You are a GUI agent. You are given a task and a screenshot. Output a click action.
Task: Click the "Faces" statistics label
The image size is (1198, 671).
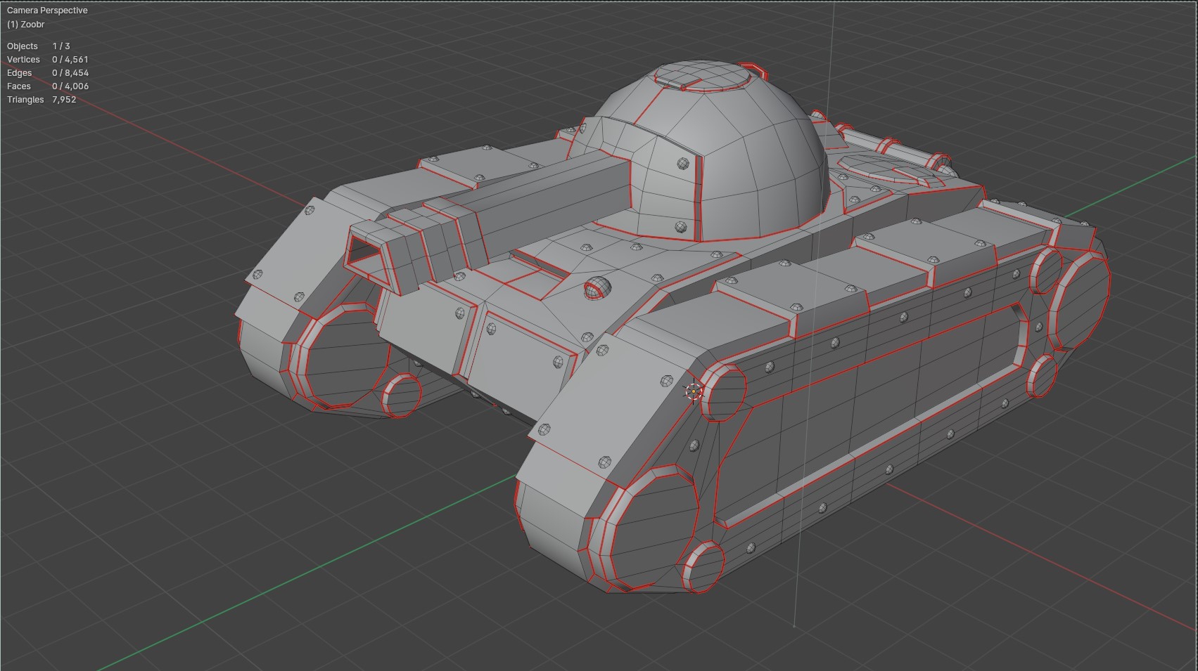click(x=19, y=86)
